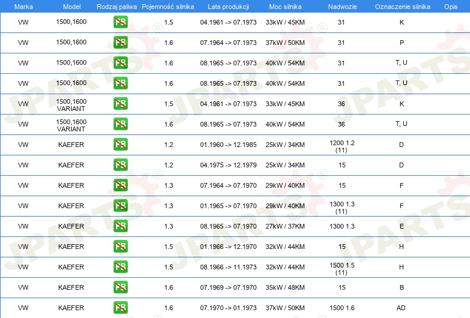This screenshot has width=470, height=318.
Task: Click the Model column header
Action: (x=72, y=6)
